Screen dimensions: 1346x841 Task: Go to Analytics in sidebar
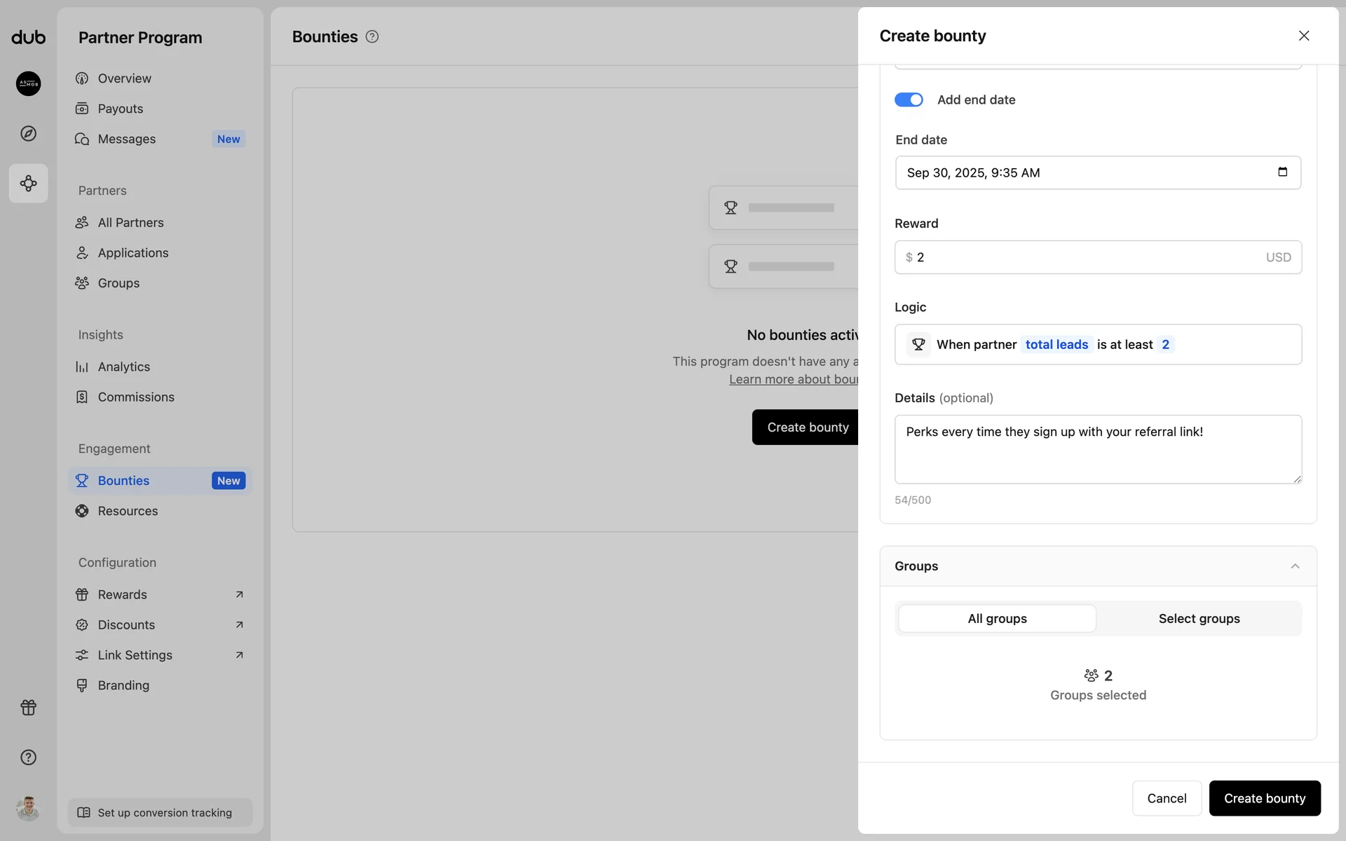pos(123,367)
